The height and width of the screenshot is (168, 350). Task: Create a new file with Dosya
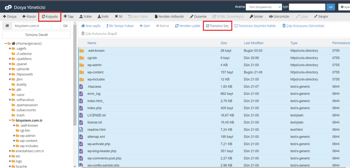click(x=10, y=16)
